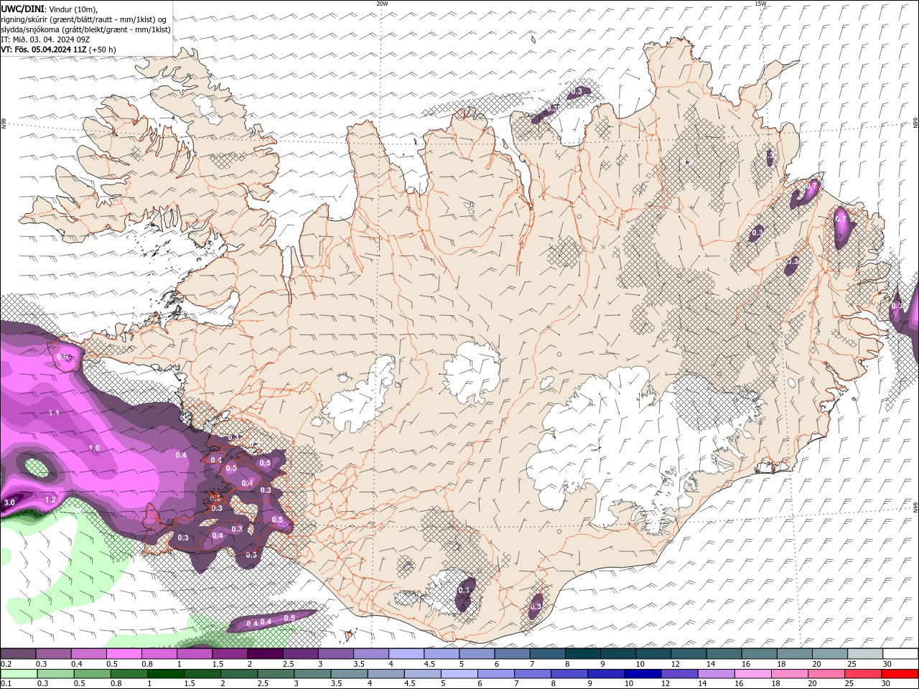Click the '1.1' precipitation value on map
This screenshot has width=919, height=689.
point(54,413)
